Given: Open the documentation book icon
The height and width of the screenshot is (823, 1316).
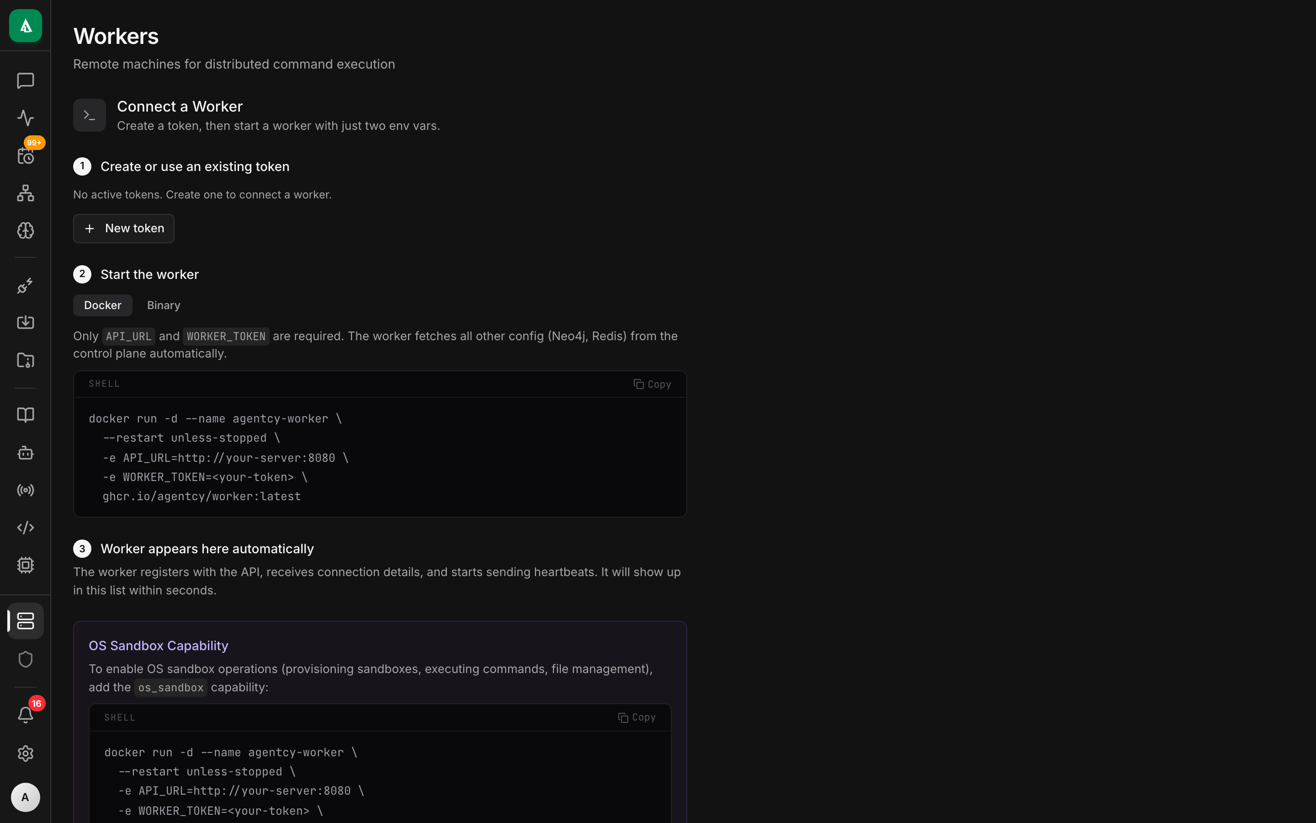Looking at the screenshot, I should tap(25, 415).
